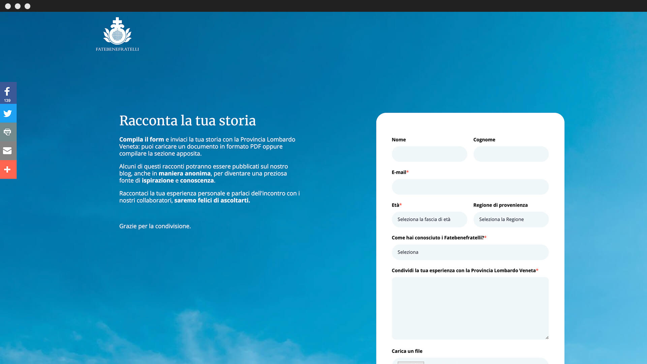
Task: Click the Twitter share icon
Action: coord(8,114)
